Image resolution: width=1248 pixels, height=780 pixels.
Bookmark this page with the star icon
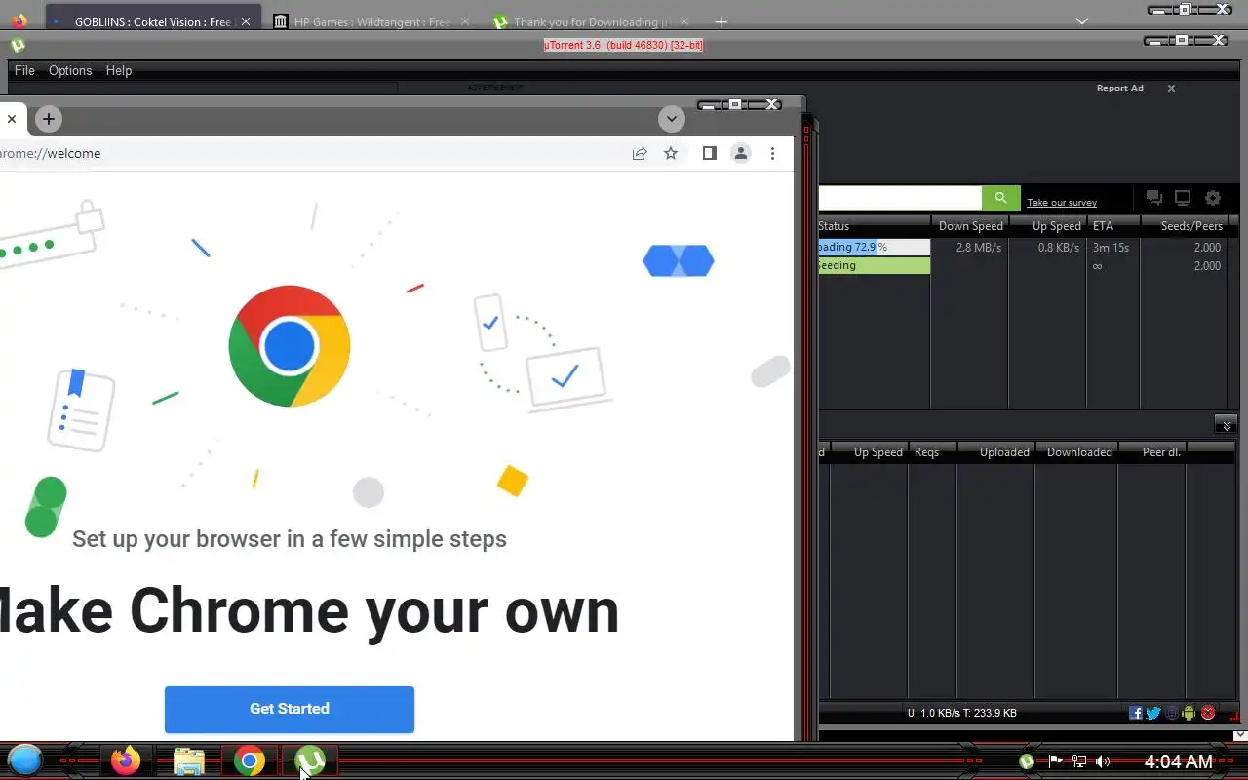tap(671, 153)
